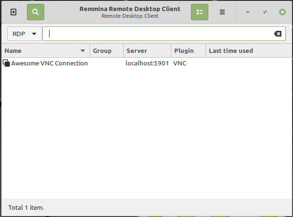Open the RDP protocol dropdown
Screen dimensions: 293x217
(25, 34)
